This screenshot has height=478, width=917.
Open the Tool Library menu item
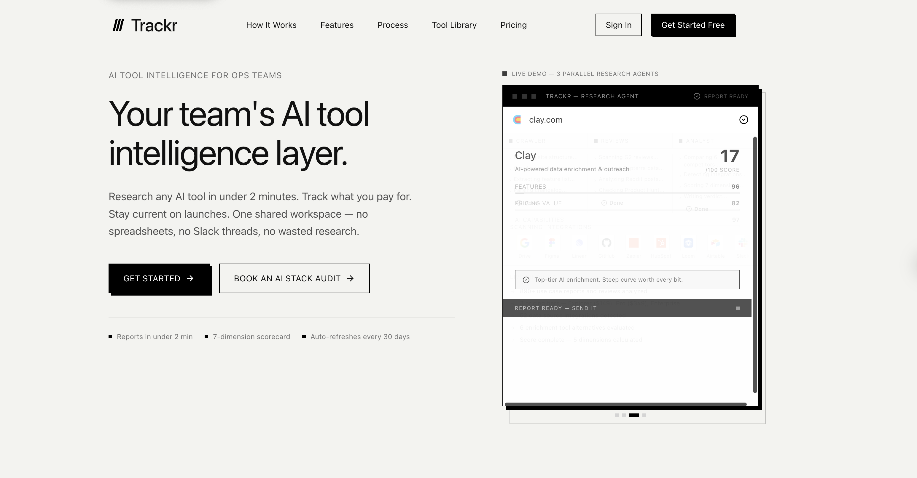point(454,25)
